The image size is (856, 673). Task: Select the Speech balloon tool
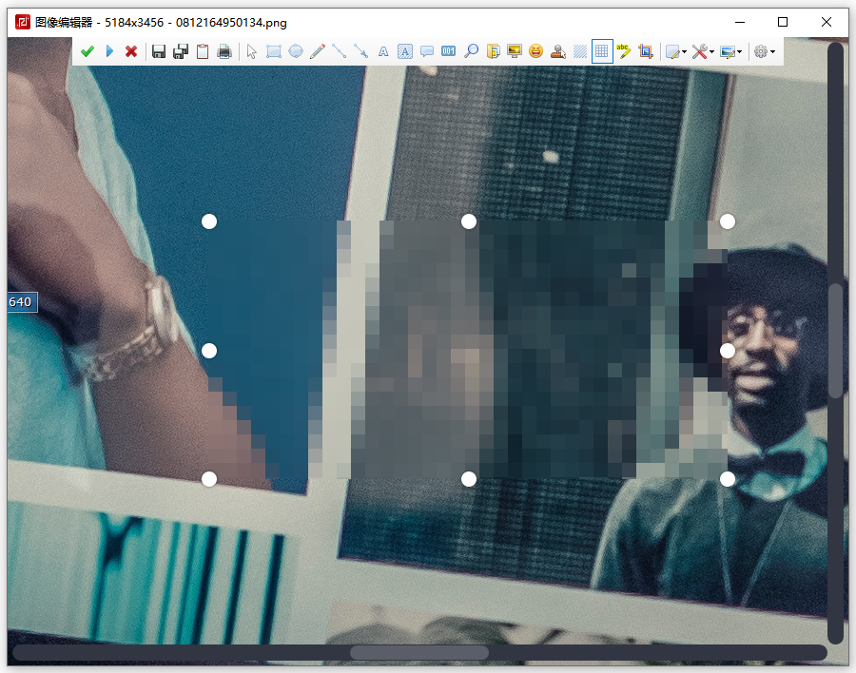[427, 52]
